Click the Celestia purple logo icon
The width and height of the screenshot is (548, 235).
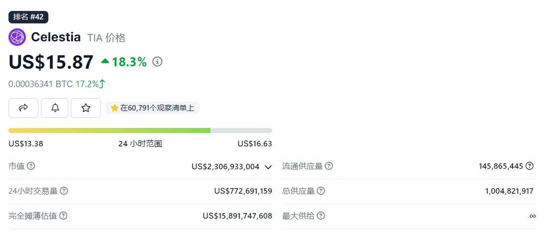[x=17, y=37]
